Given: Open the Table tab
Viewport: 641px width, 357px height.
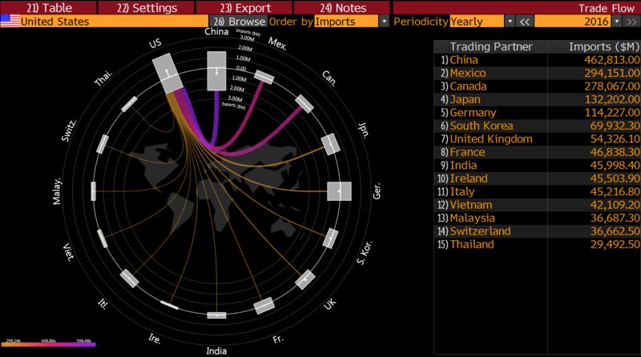Looking at the screenshot, I should tap(48, 7).
